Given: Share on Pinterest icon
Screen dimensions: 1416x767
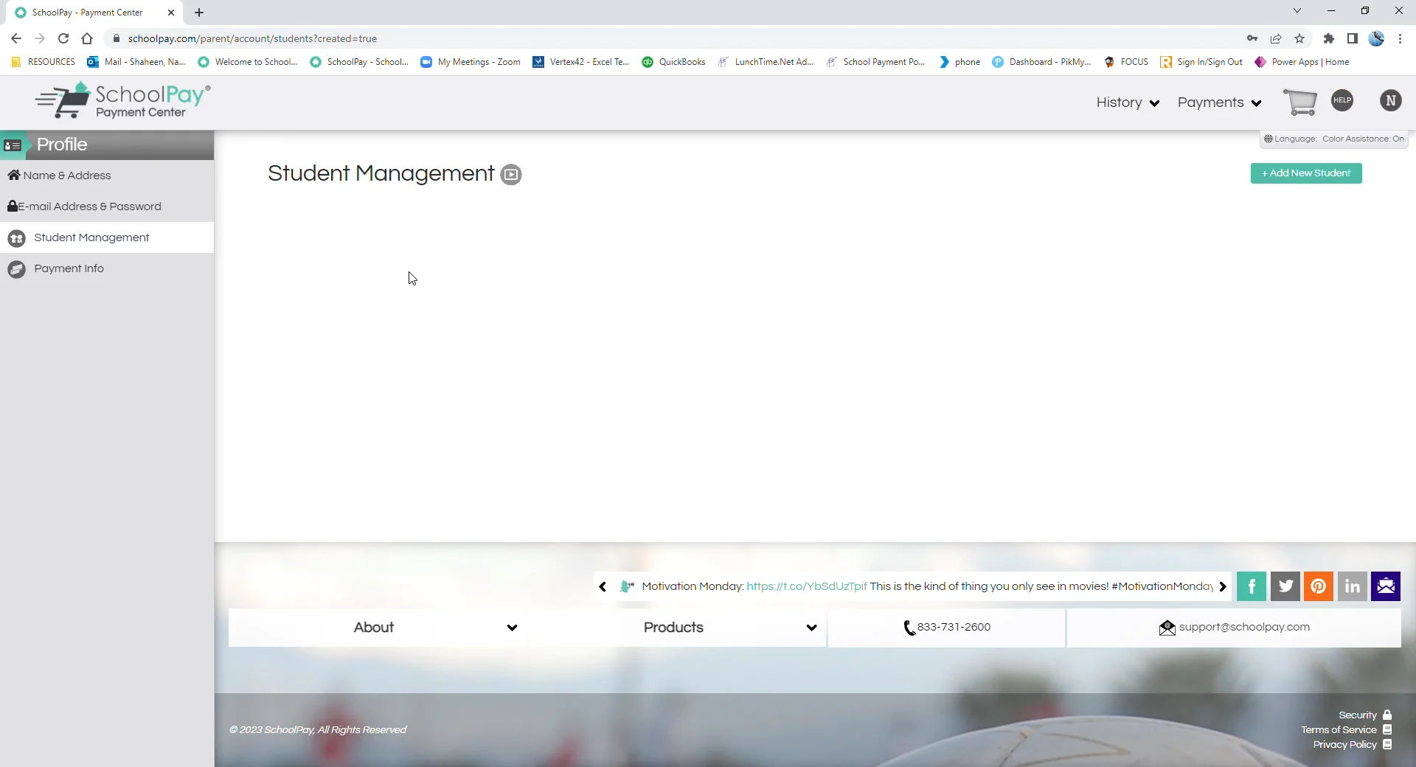Looking at the screenshot, I should 1319,586.
